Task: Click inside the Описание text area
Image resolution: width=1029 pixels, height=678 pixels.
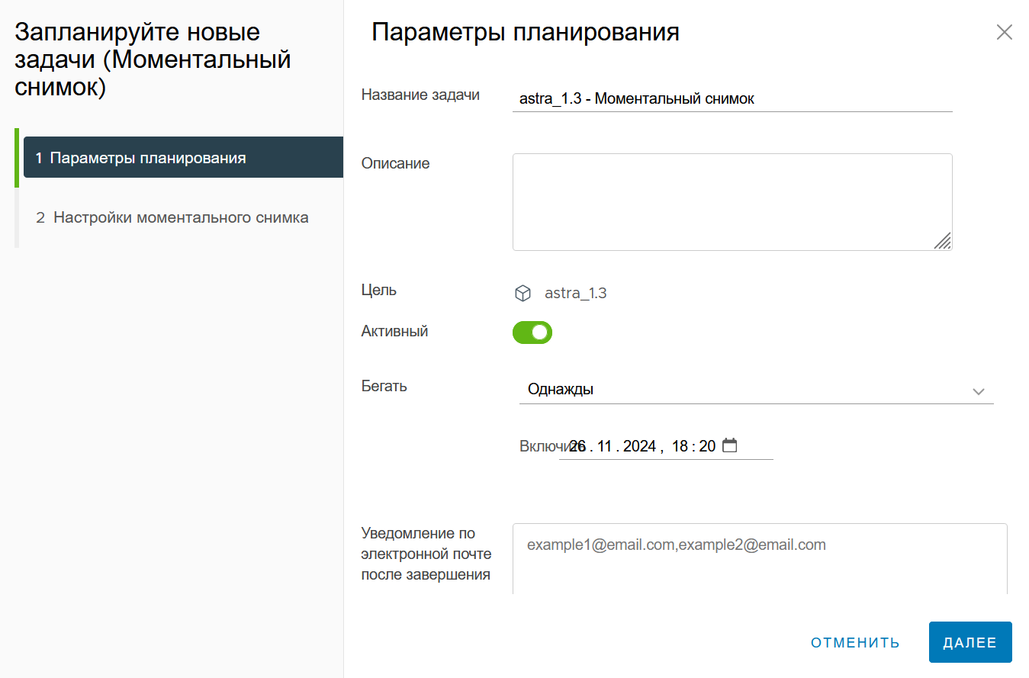Action: (732, 202)
